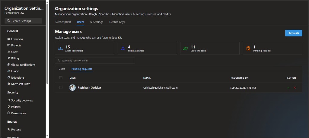Click the sidebar scrollbar down arrow
309x138 pixels.
point(47,136)
